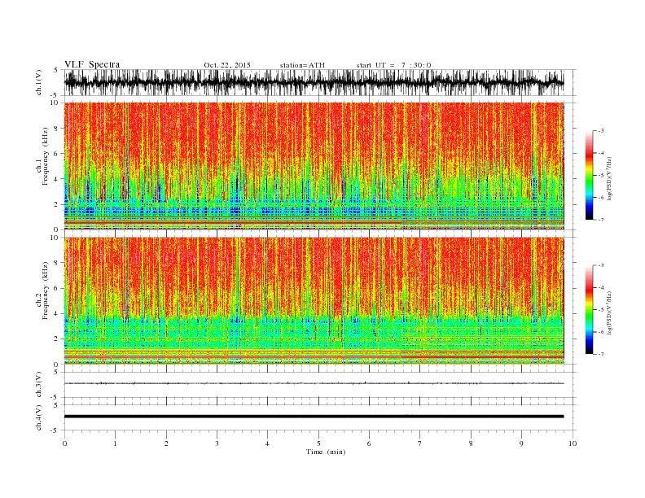The image size is (645, 498).
Task: Click the ch.1 spectrogram panel
Action: pos(314,166)
